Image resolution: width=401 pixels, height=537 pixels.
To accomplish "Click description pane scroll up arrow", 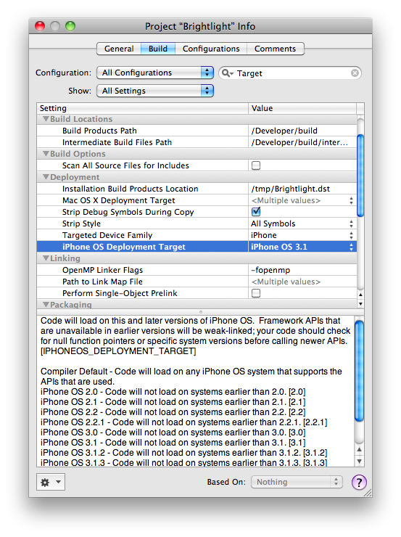I will coord(359,450).
